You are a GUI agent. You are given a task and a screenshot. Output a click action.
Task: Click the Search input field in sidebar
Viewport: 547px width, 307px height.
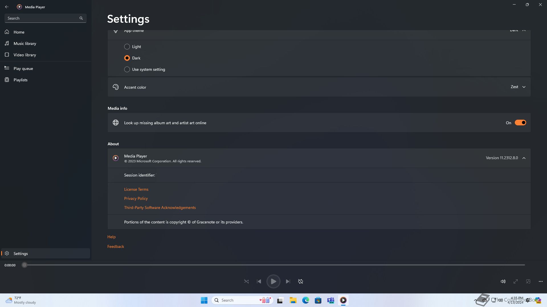click(46, 18)
